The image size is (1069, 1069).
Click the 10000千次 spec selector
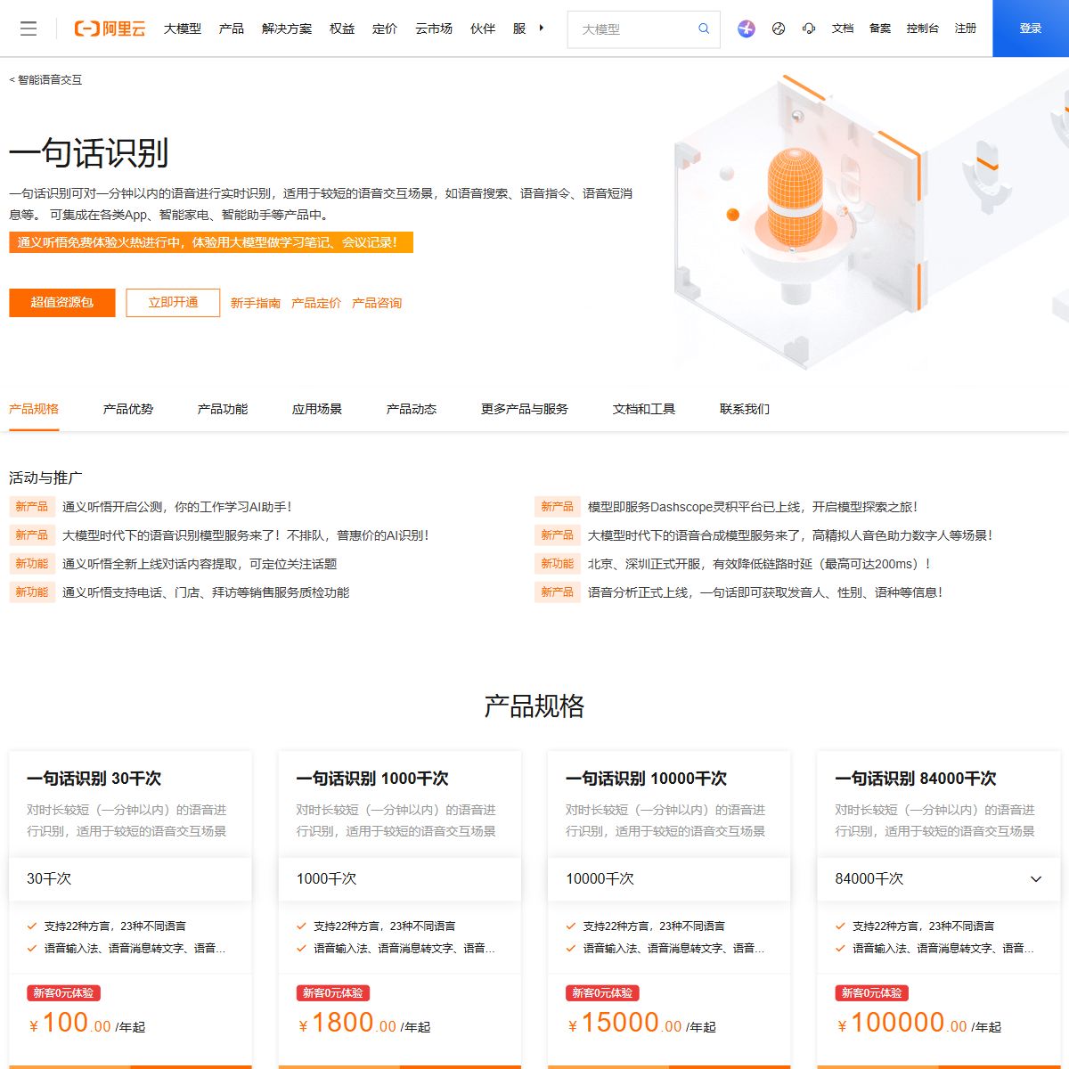click(x=669, y=878)
